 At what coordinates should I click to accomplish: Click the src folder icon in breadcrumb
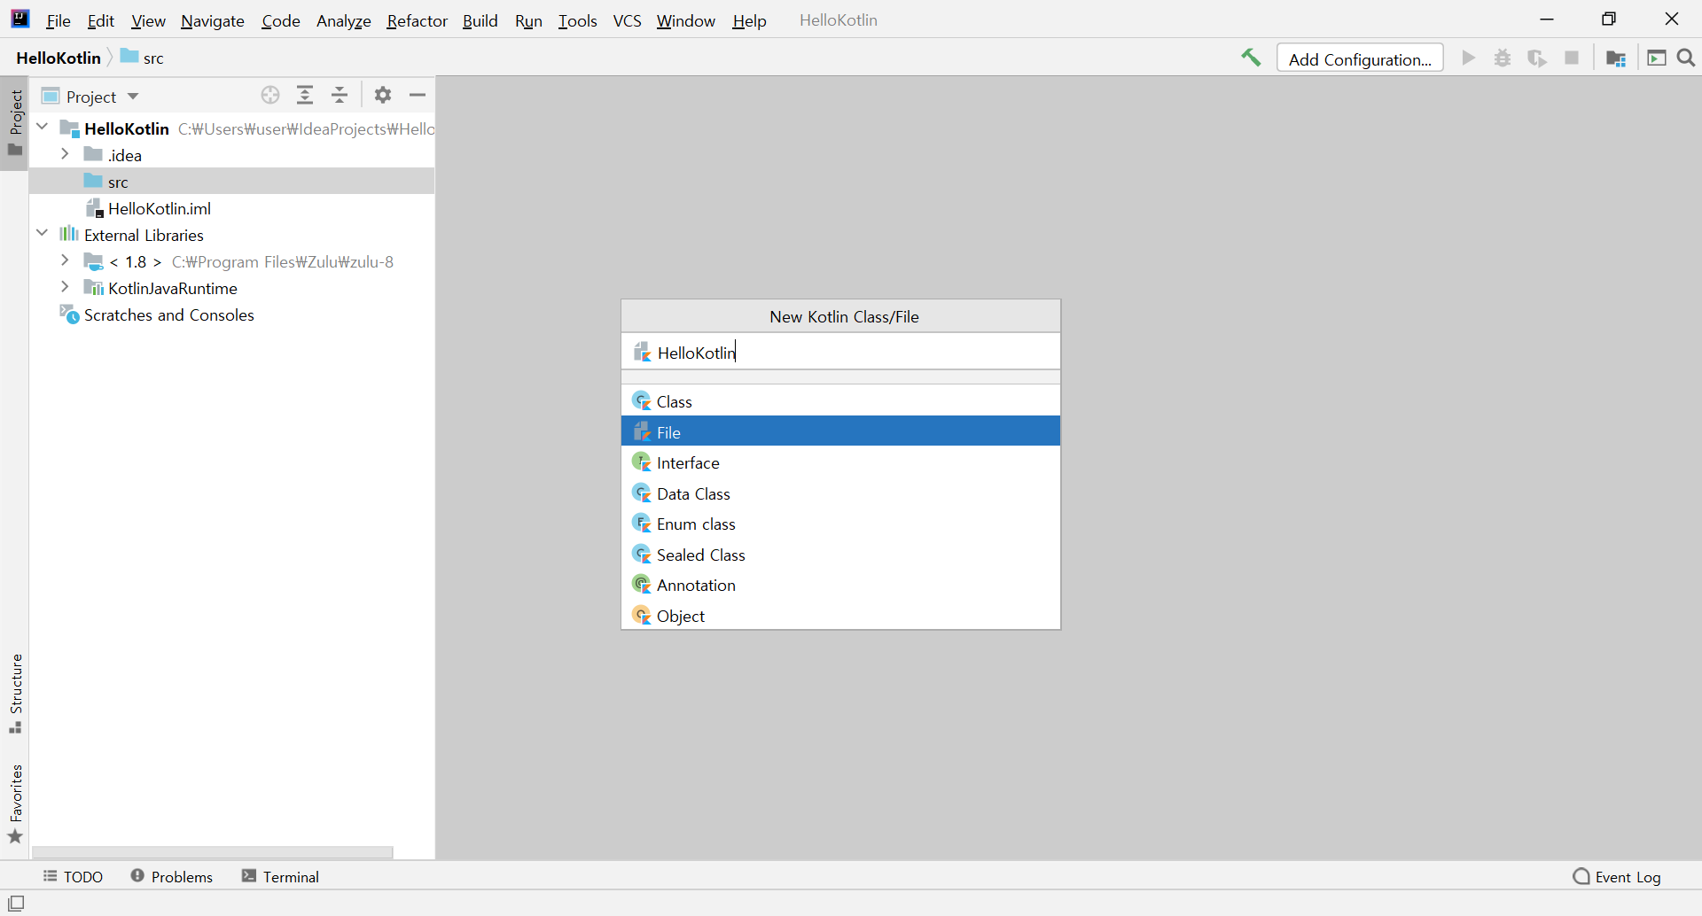(x=129, y=57)
